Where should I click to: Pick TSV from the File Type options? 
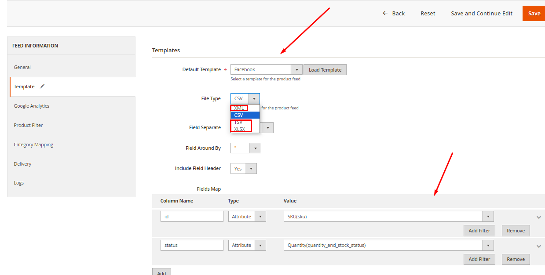point(239,122)
